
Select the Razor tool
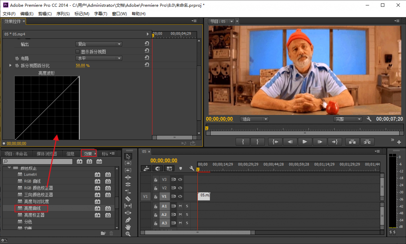(x=128, y=199)
